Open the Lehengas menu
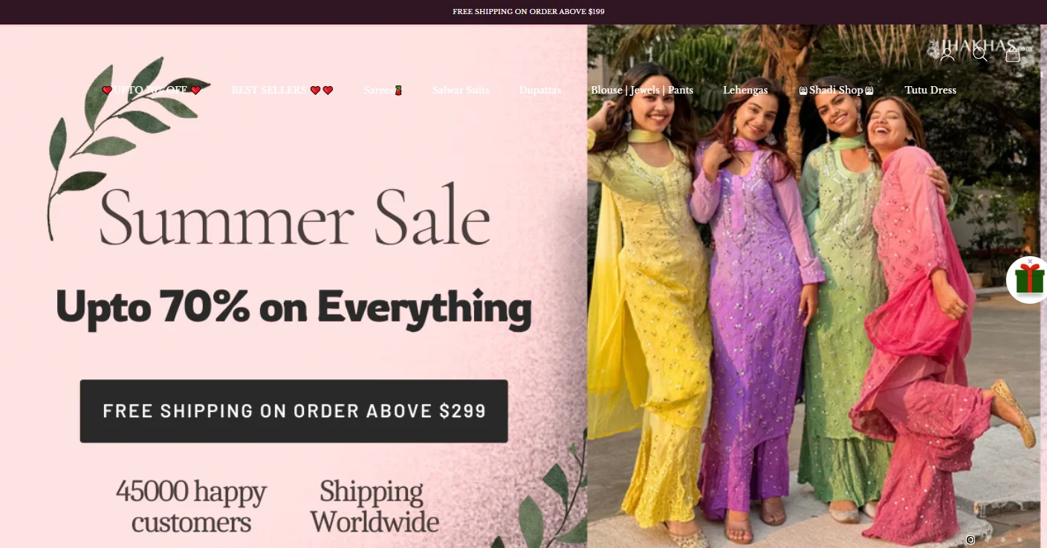The height and width of the screenshot is (548, 1047). click(745, 90)
